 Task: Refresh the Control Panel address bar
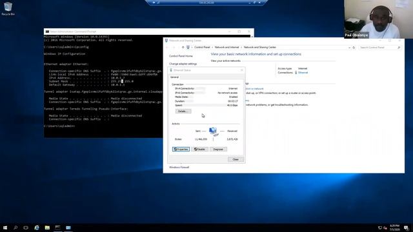click(354, 48)
